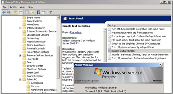Open the Properties toolbar icon
Screen dimensions: 173x94
click(x=27, y=12)
